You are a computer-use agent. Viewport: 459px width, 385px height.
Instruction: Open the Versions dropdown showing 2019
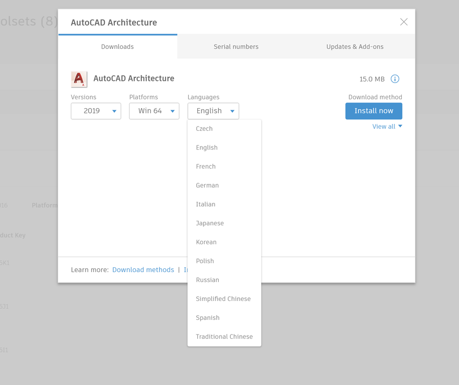[96, 111]
